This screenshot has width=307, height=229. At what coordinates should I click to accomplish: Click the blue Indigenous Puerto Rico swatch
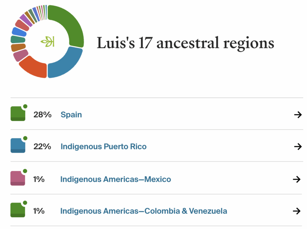point(18,146)
